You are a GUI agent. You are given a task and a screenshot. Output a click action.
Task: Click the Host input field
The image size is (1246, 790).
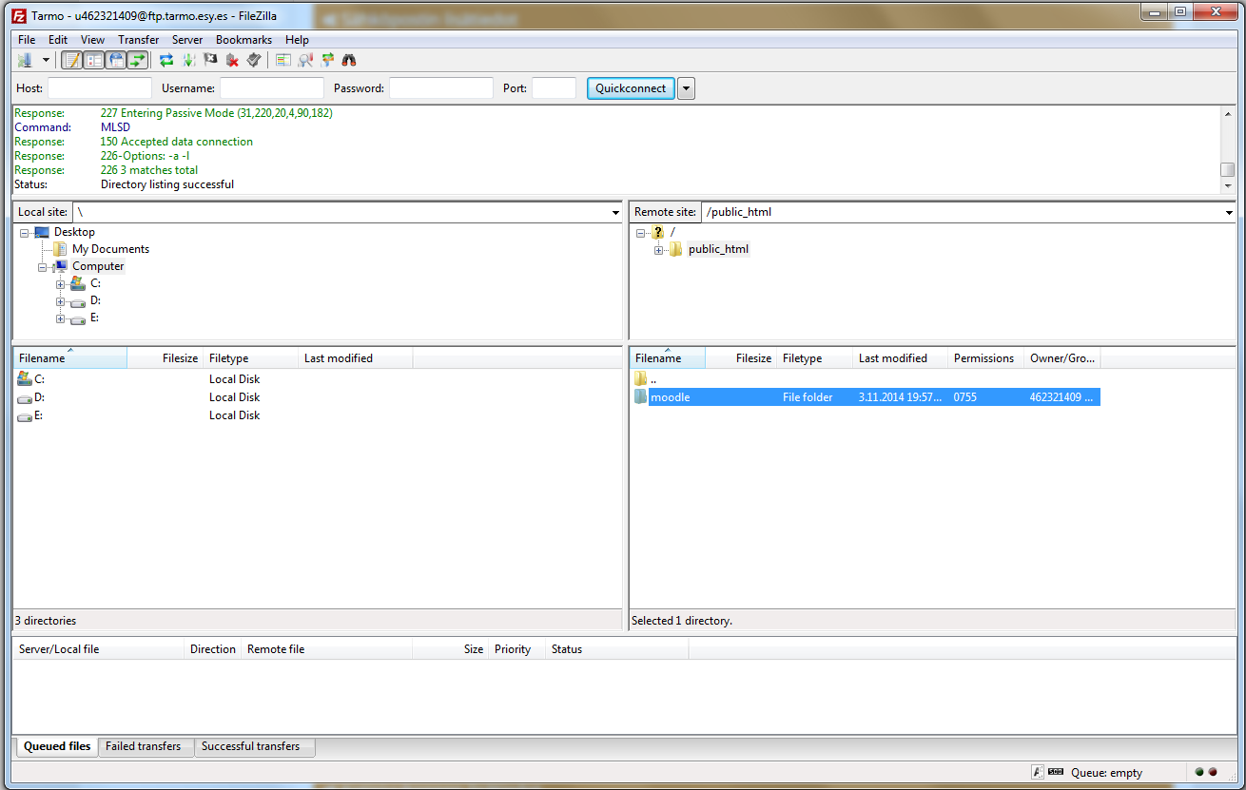(x=100, y=88)
